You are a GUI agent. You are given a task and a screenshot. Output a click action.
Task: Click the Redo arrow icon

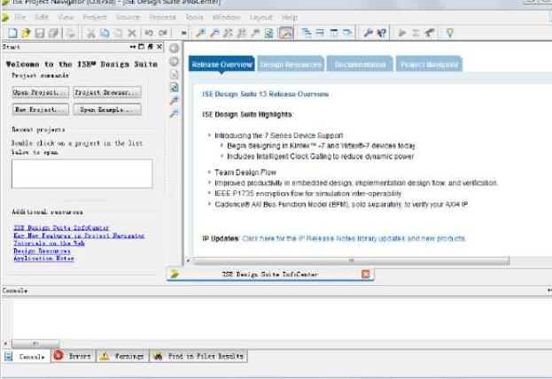click(x=162, y=33)
